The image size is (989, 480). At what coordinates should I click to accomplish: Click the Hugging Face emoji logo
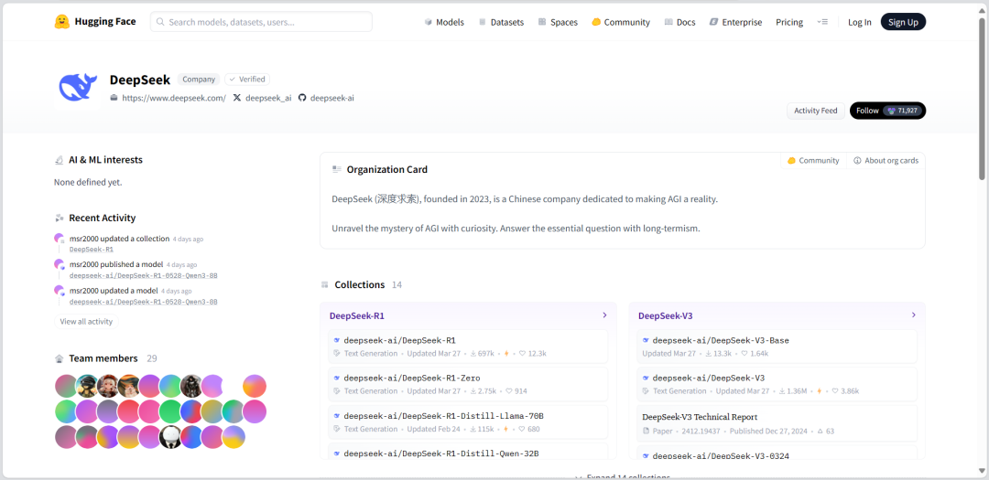(62, 22)
